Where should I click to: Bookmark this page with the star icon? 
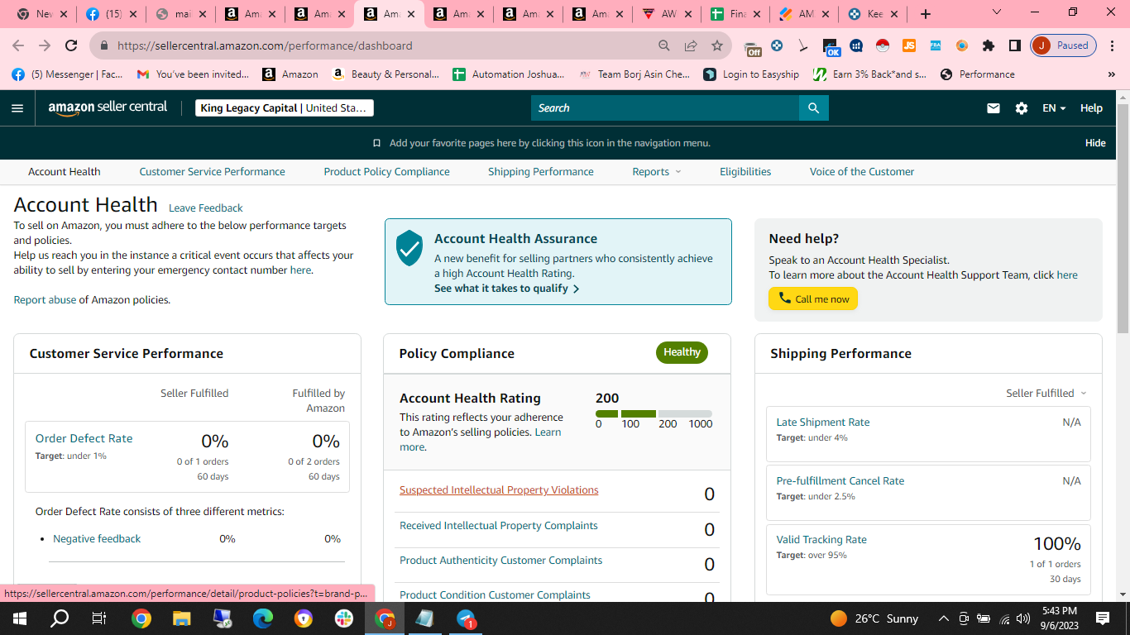[717, 45]
